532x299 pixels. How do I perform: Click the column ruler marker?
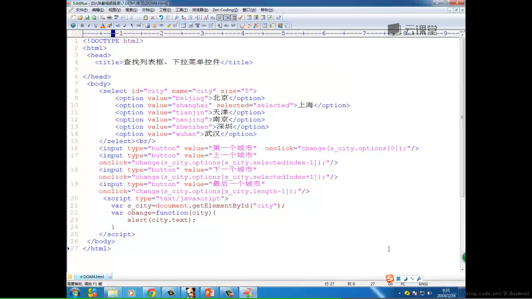[113, 33]
